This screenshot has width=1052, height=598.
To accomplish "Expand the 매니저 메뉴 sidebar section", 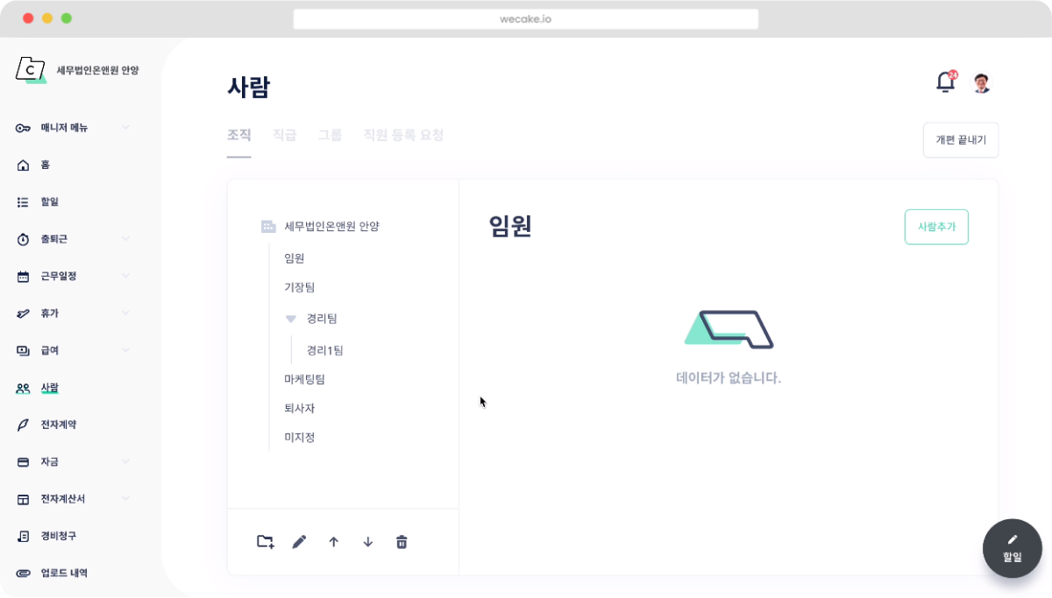I will tap(125, 128).
